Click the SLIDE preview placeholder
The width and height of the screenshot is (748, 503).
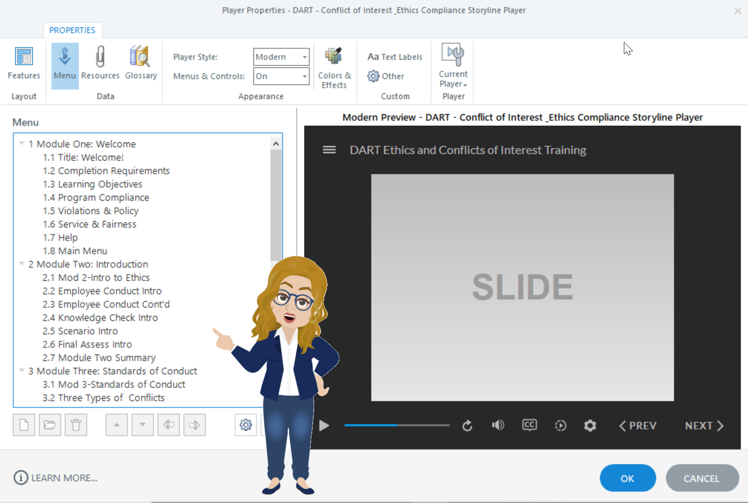tap(522, 287)
